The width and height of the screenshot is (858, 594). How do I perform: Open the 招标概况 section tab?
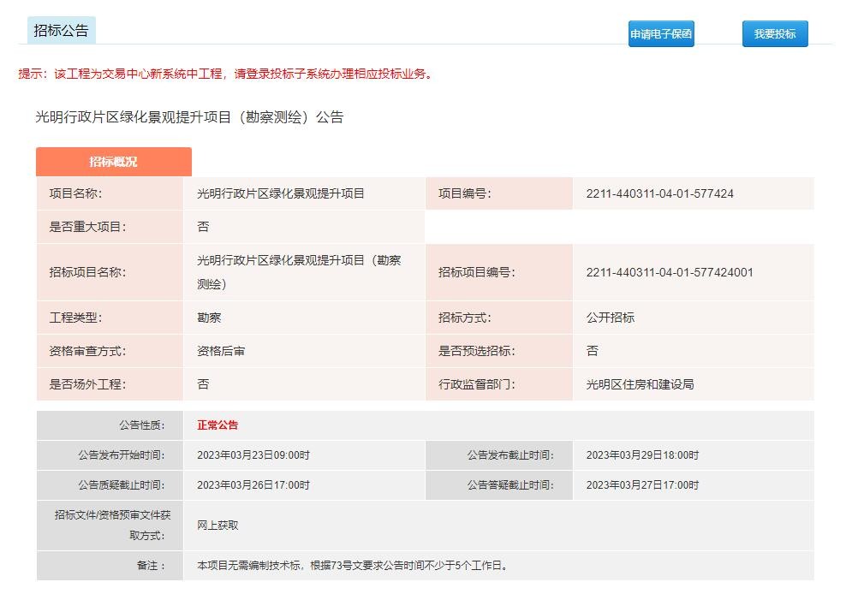point(113,162)
